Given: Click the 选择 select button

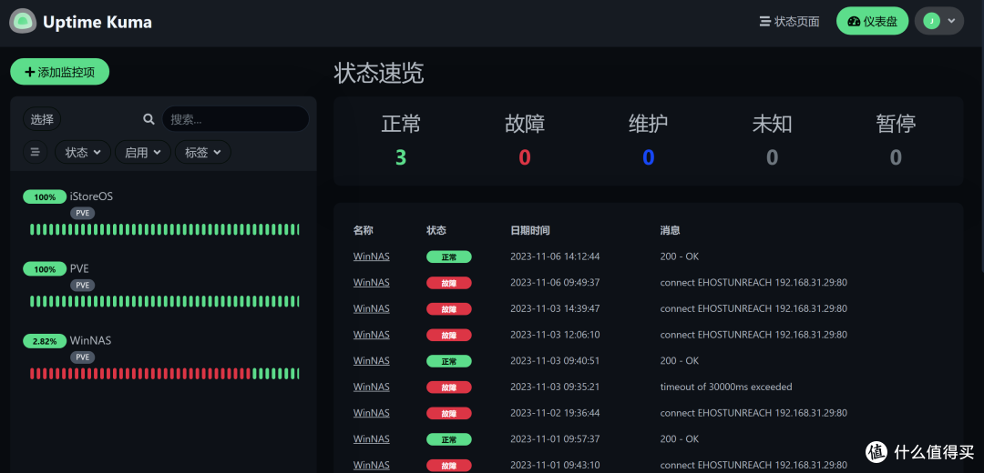Looking at the screenshot, I should tap(42, 119).
